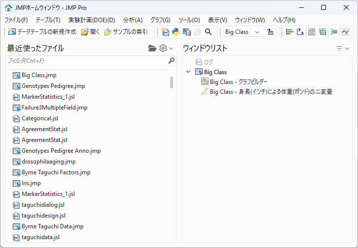The image size is (358, 248).
Task: Click the faded project folder toolbar icon
Action: [x=198, y=32]
